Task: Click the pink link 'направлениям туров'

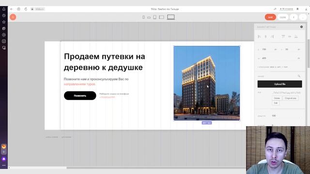Action: point(79,84)
